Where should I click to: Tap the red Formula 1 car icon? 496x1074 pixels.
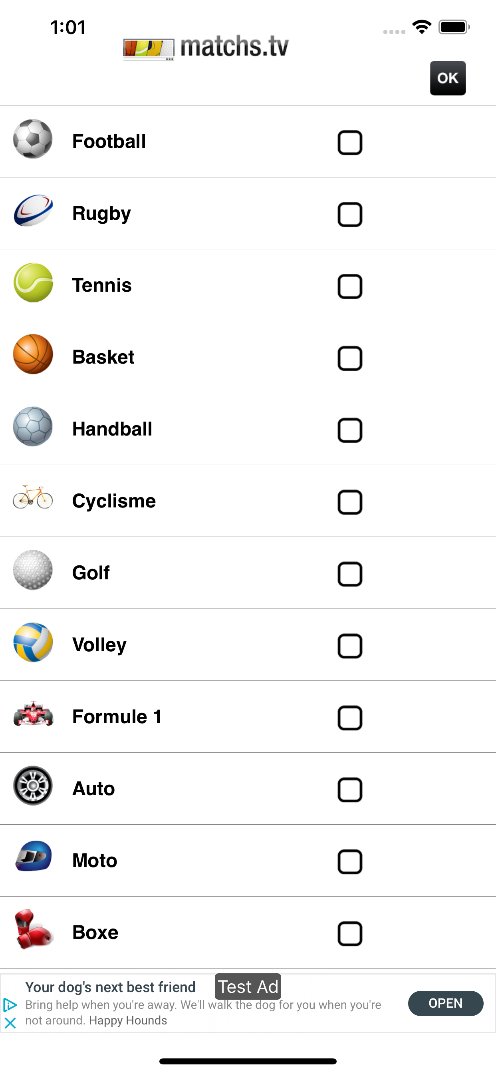tap(33, 714)
